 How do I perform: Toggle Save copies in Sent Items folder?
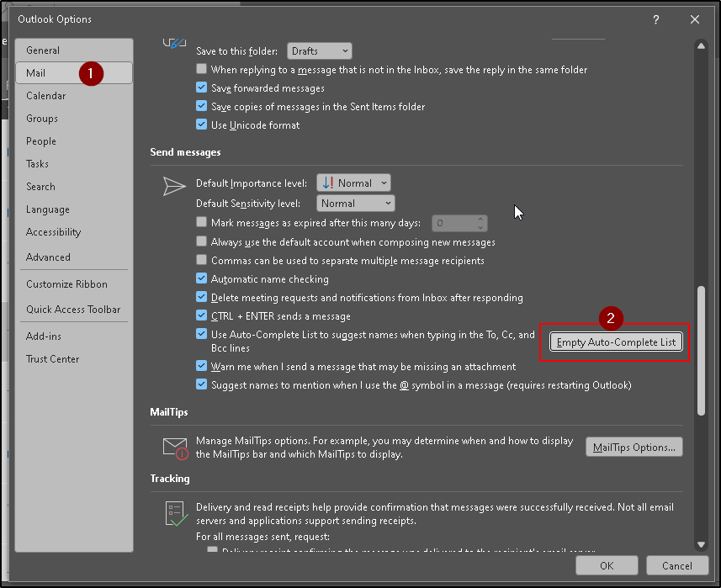coord(201,106)
